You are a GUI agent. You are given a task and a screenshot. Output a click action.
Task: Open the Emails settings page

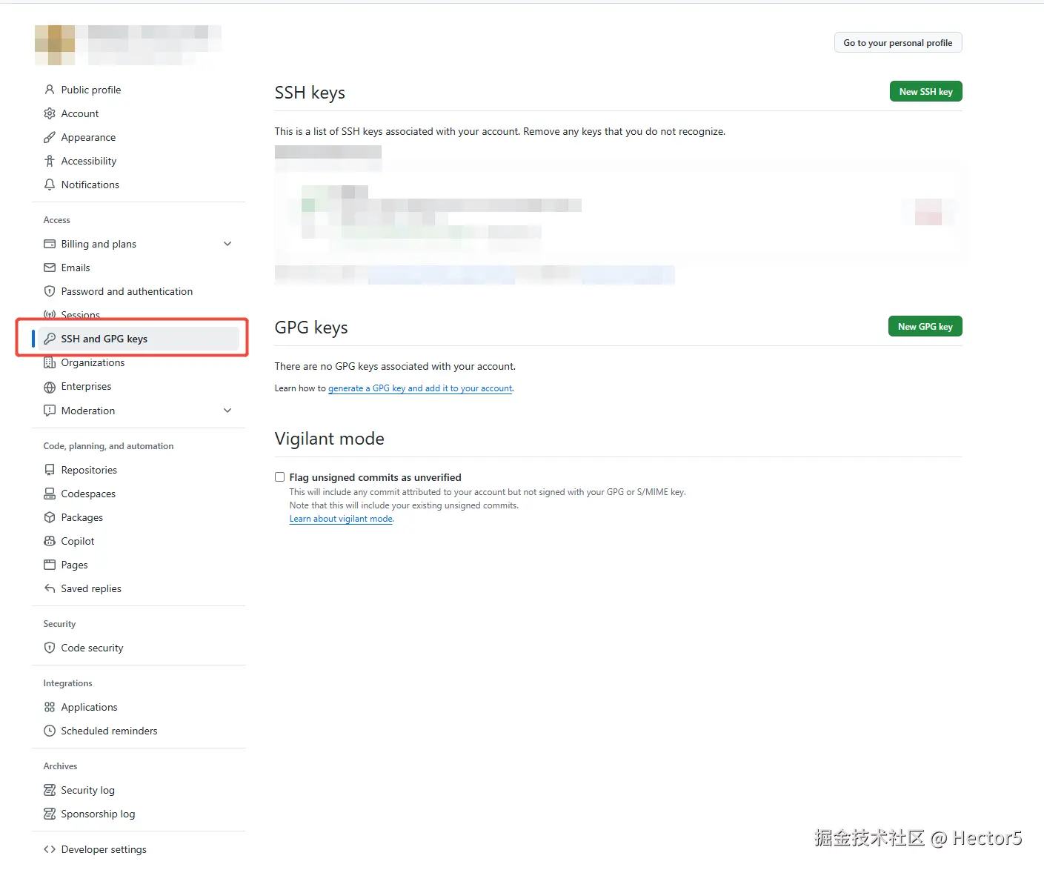[76, 268]
